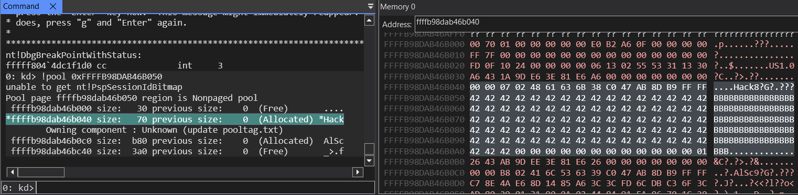Focus the kd> command input box

[206, 188]
